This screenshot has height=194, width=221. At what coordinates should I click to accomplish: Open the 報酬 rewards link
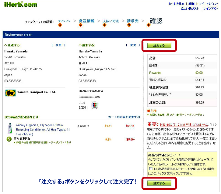coord(191,4)
